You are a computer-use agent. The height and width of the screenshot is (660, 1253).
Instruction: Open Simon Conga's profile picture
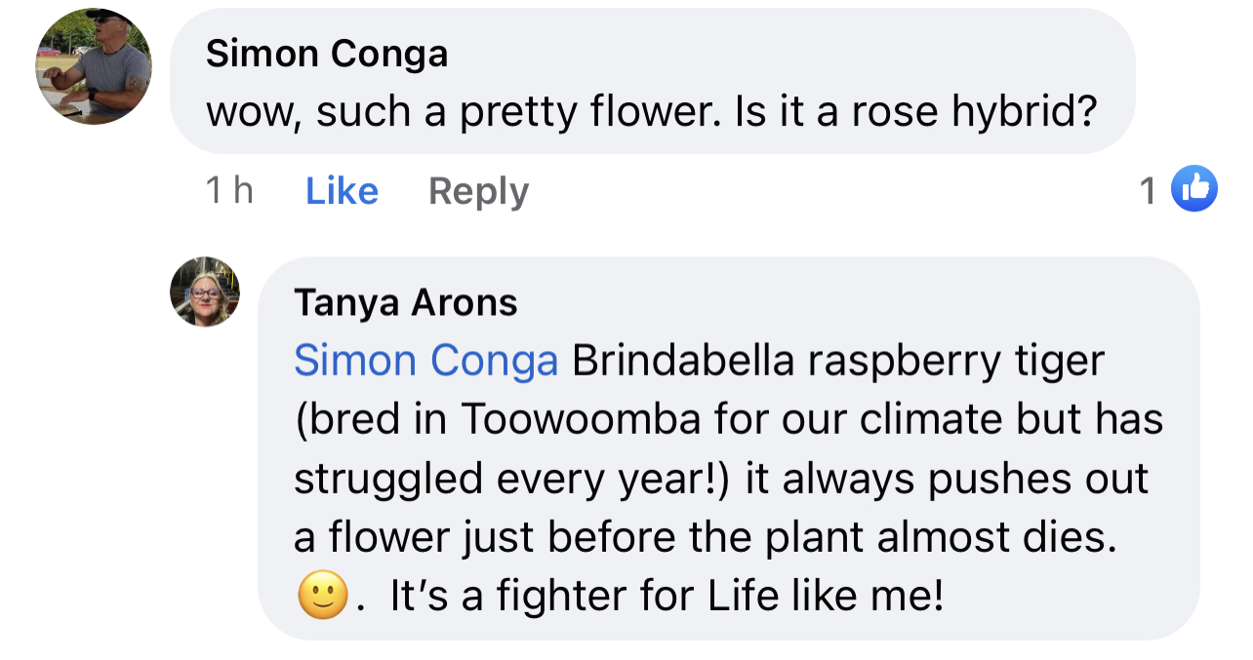pos(94,66)
